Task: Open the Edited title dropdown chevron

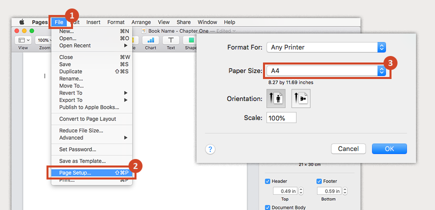Action: [234, 31]
